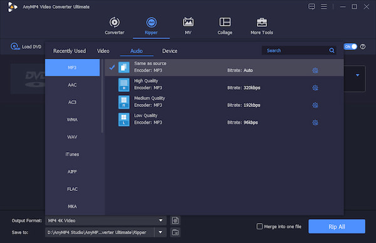Open settings gear for High Quality profile

[315, 88]
